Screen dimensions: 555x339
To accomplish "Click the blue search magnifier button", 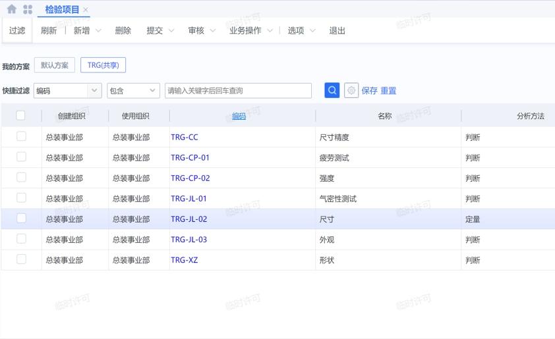I will [x=332, y=90].
